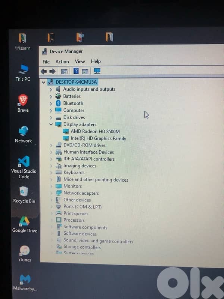Click the Human Interface Devices icon
This screenshot has height=299, width=224.
(59, 152)
